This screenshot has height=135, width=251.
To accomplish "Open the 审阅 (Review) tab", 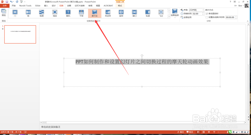I will click(x=90, y=5).
